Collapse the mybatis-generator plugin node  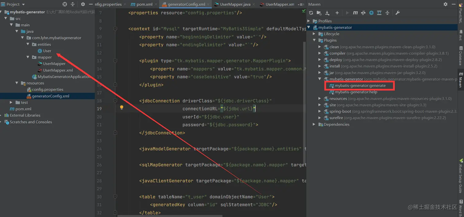coord(319,79)
